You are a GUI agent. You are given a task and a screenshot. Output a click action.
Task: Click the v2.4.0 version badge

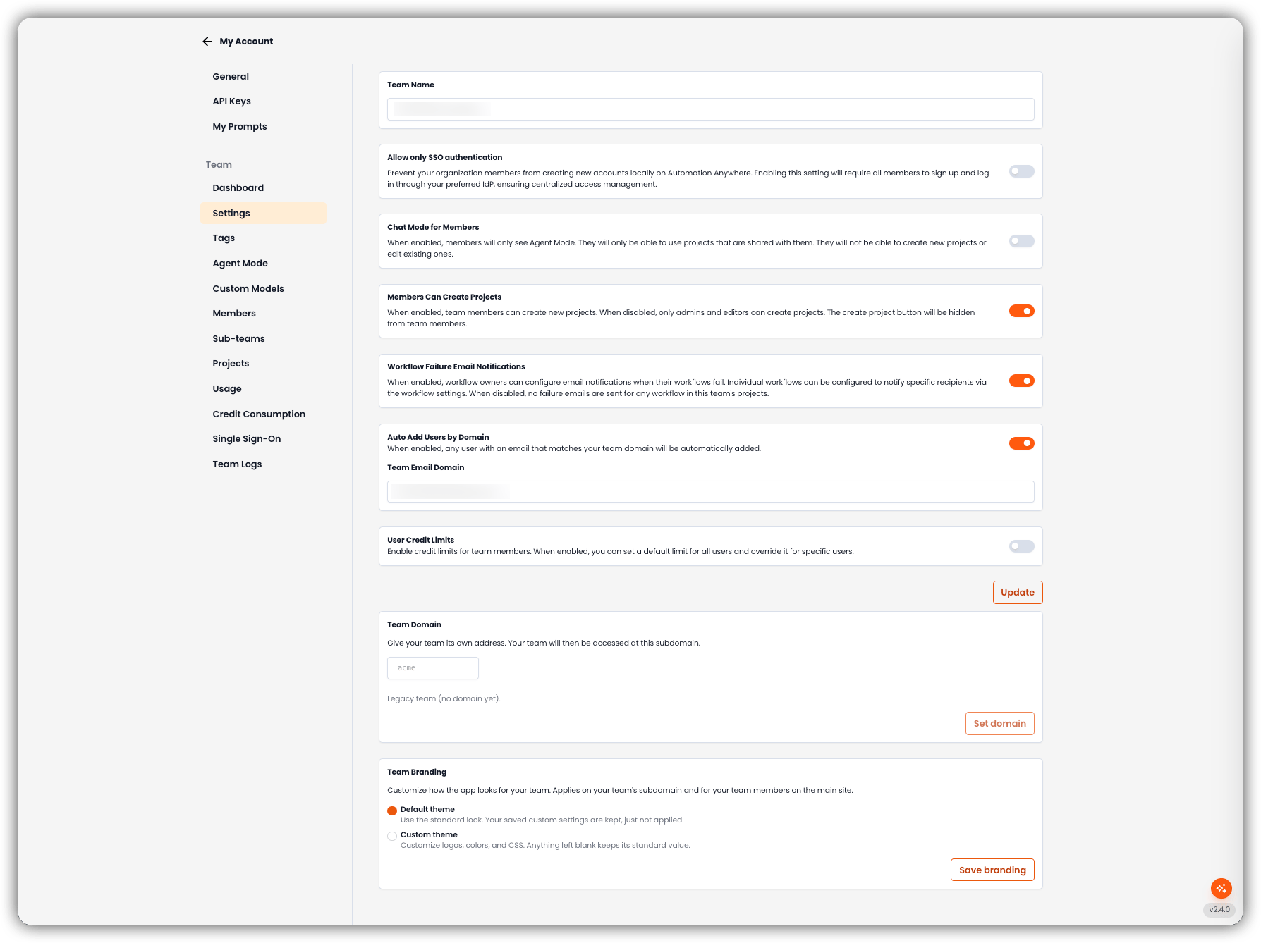[1219, 910]
